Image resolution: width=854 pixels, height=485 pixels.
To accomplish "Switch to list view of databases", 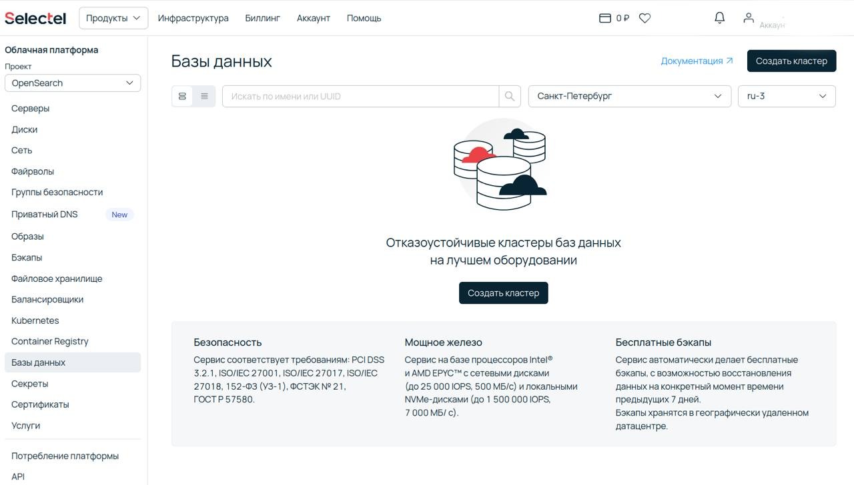I will [204, 96].
